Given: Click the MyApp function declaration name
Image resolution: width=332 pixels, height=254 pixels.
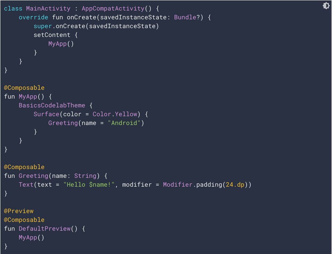Looking at the screenshot, I should 28,97.
